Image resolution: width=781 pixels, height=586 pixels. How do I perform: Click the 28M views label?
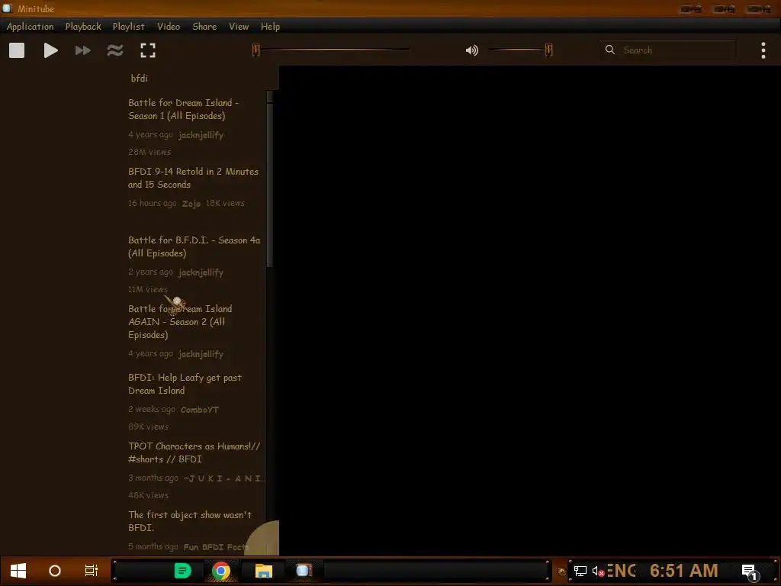149,152
